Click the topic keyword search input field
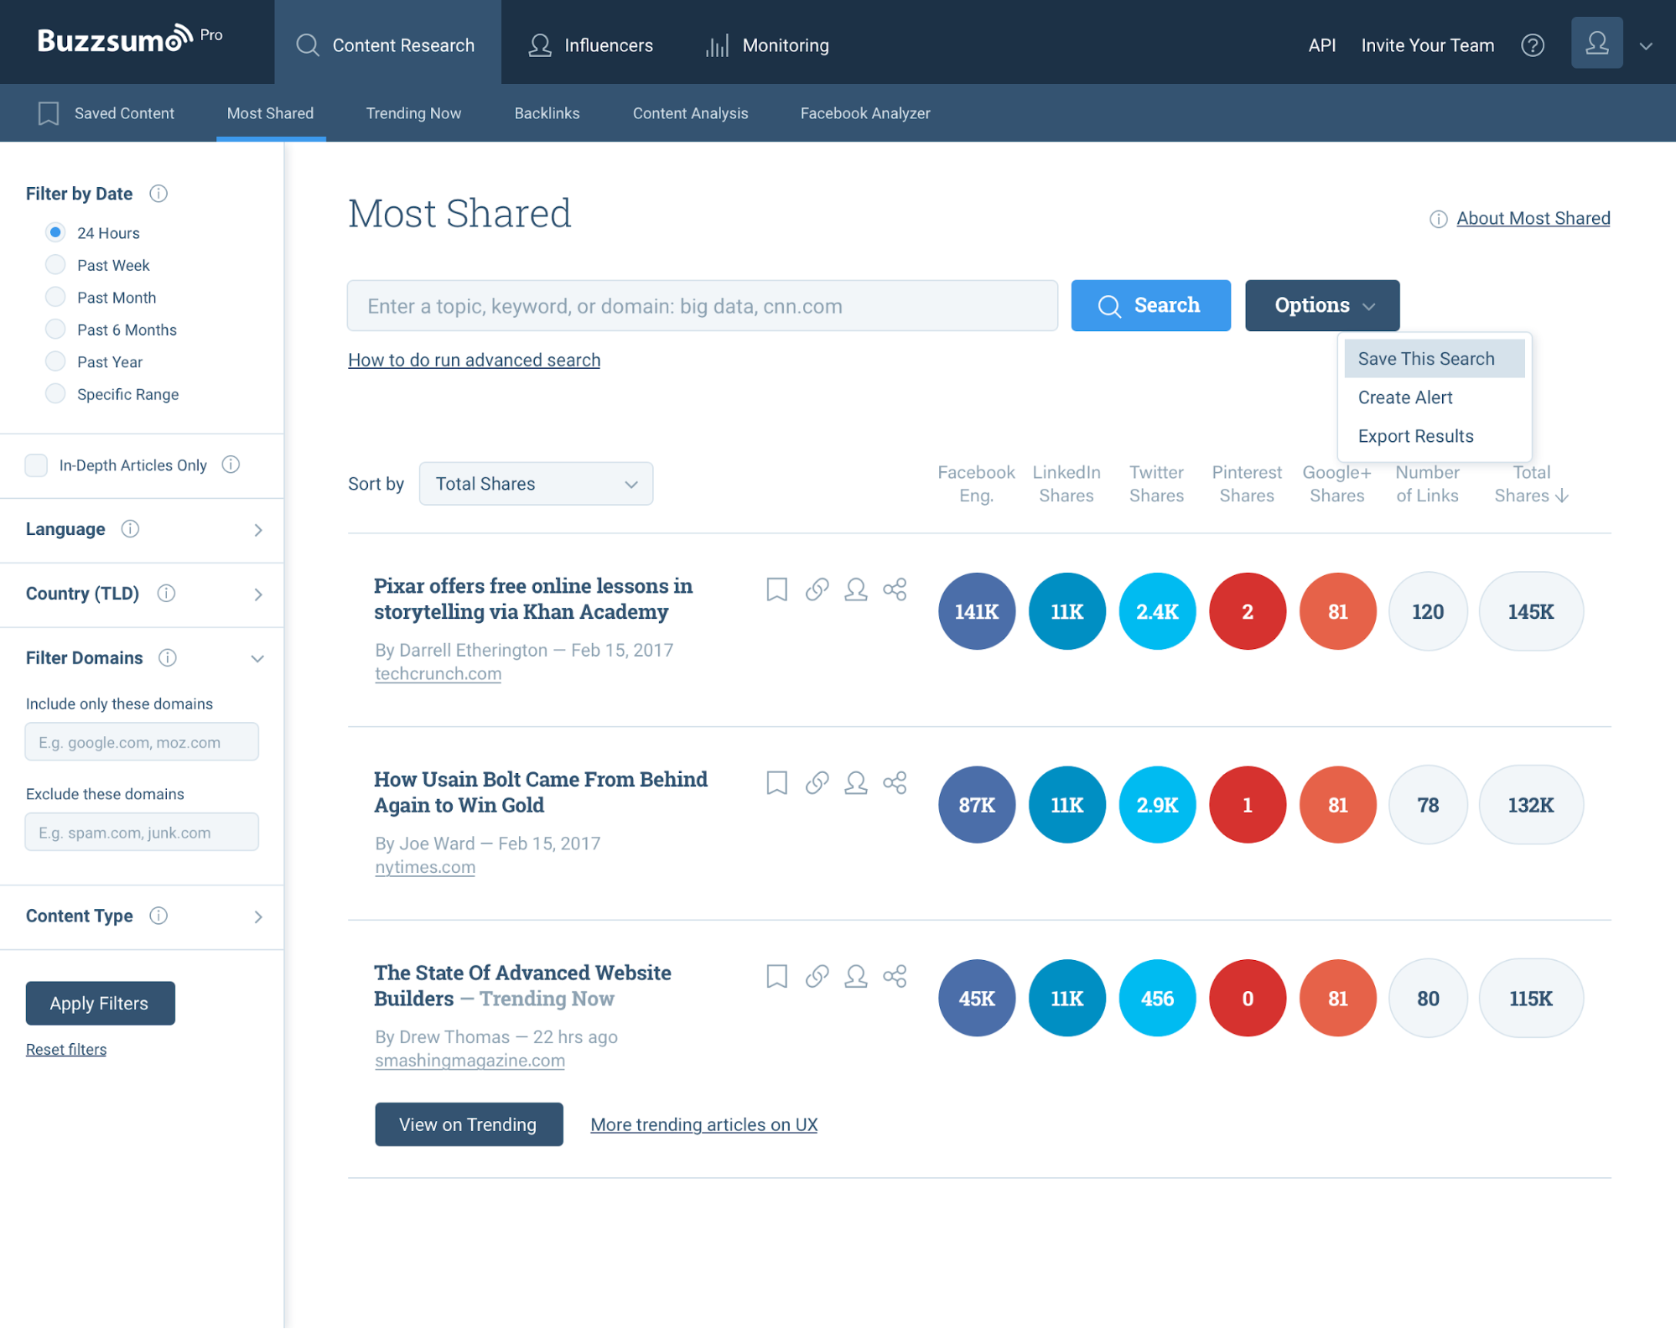1676x1329 pixels. (x=702, y=306)
